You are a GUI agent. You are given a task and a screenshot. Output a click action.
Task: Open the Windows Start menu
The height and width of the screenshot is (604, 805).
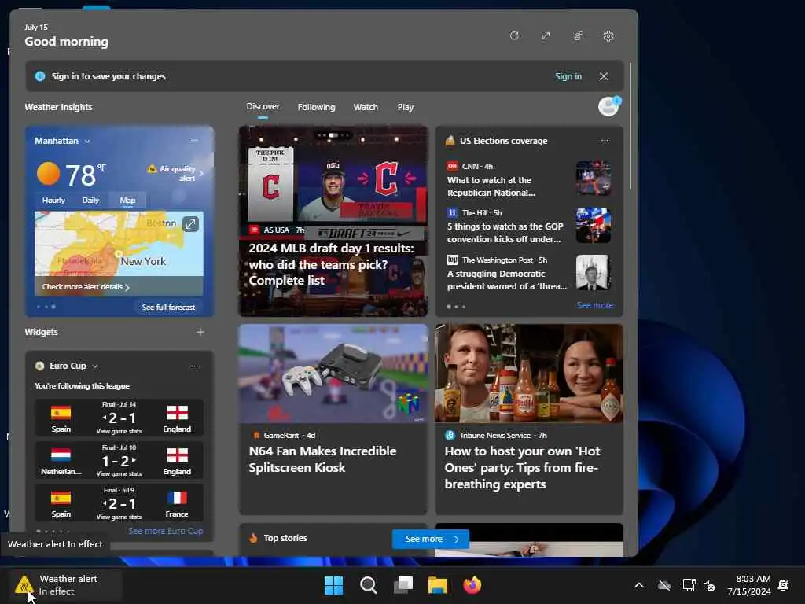pos(333,585)
